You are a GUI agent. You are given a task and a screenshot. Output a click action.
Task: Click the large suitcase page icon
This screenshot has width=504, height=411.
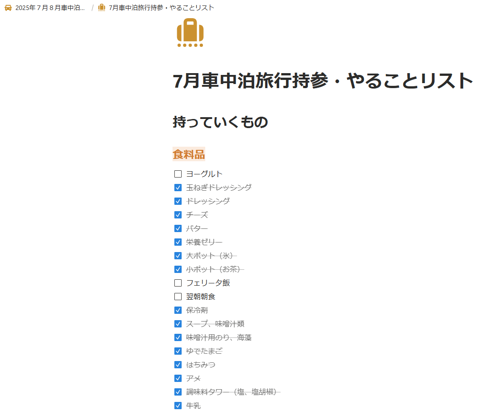190,33
